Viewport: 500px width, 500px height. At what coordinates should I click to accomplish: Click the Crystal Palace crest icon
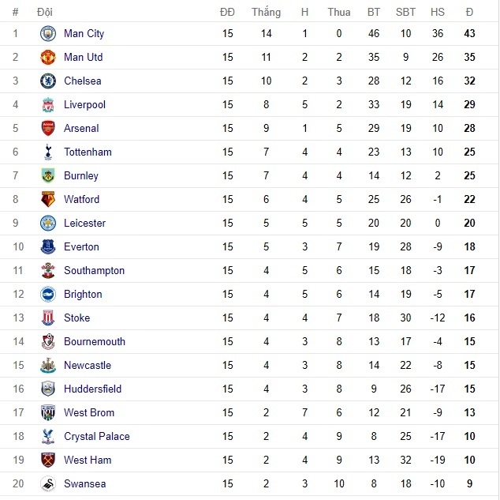(48, 437)
